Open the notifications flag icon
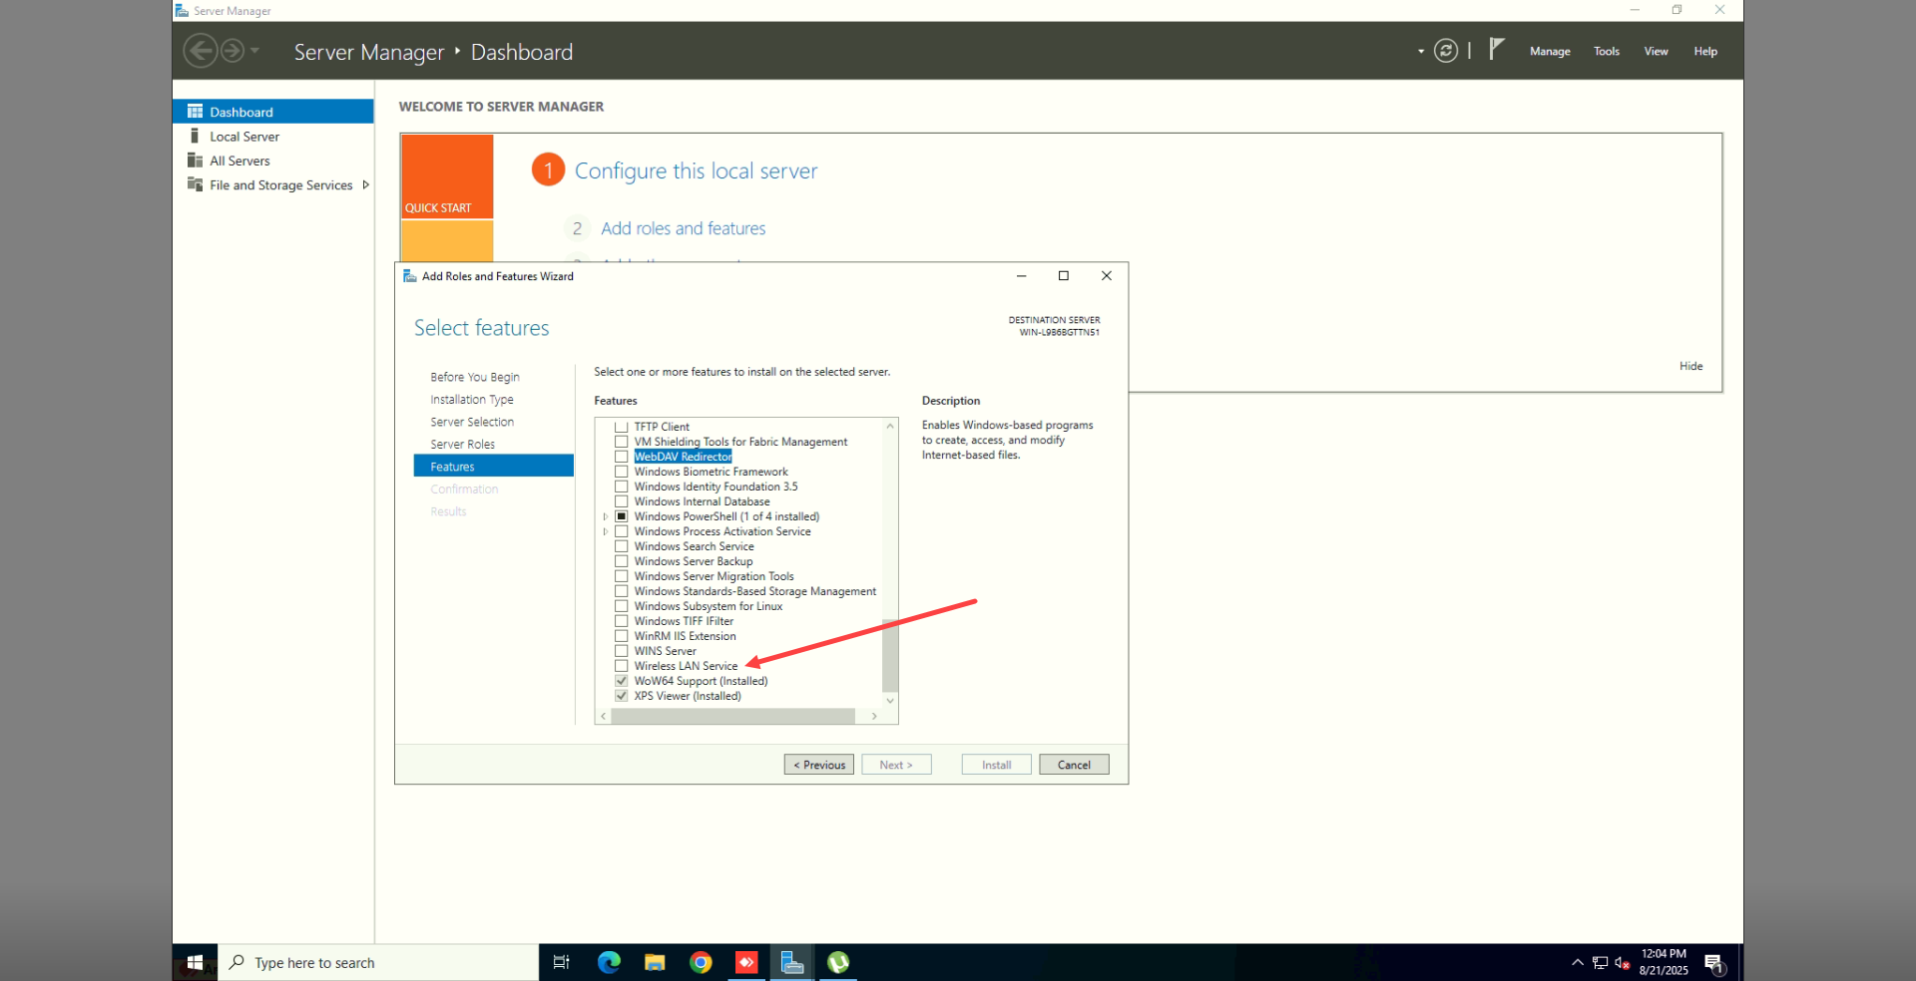The image size is (1916, 981). click(x=1496, y=49)
